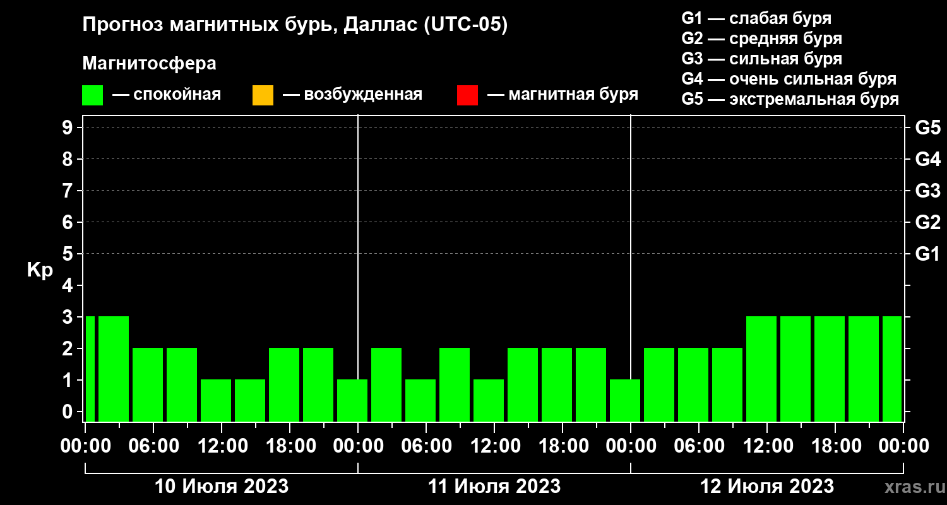
Task: Click the final '00:00' label at chart end
Action: point(904,446)
